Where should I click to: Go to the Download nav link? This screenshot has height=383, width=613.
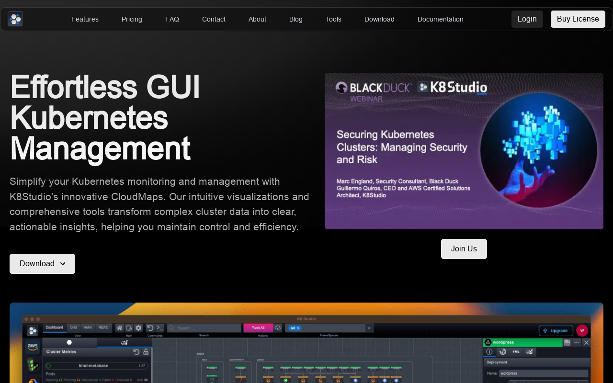tap(379, 19)
